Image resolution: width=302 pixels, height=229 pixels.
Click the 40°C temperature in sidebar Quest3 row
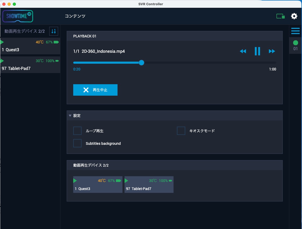(40, 42)
